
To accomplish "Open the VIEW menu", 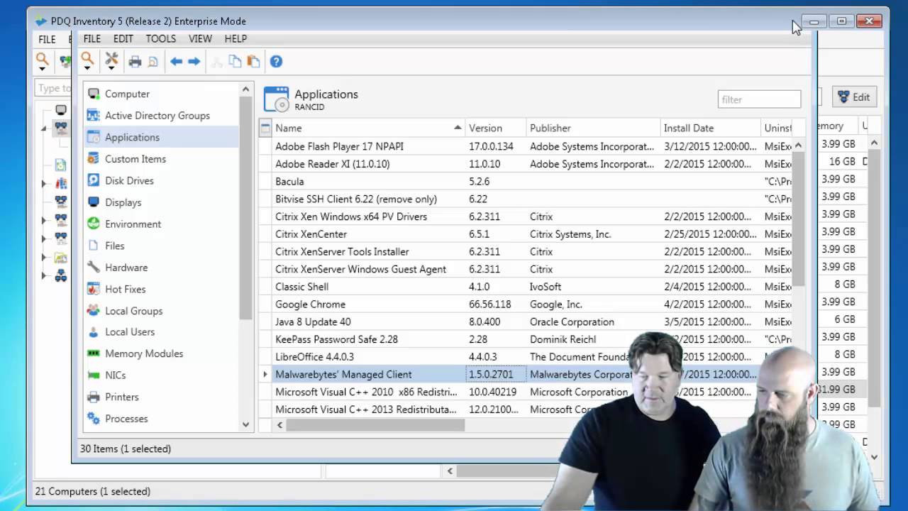I will click(x=200, y=38).
